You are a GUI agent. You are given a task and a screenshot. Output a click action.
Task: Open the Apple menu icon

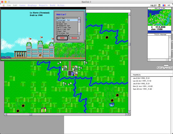4,5
